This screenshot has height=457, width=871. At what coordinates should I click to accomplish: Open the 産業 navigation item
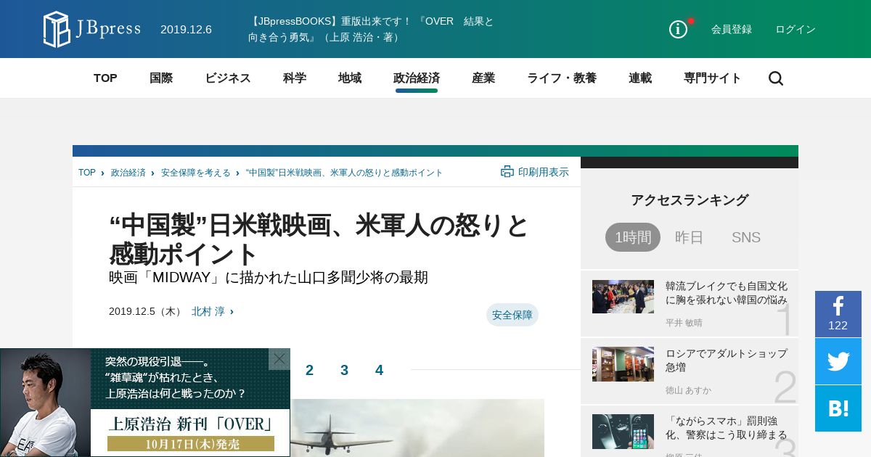coord(483,78)
